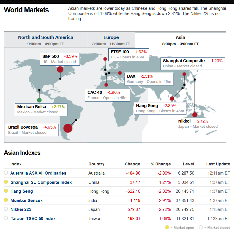The width and height of the screenshot is (234, 235).
Task: Open the Hang Seng table link
Action: 22,191
